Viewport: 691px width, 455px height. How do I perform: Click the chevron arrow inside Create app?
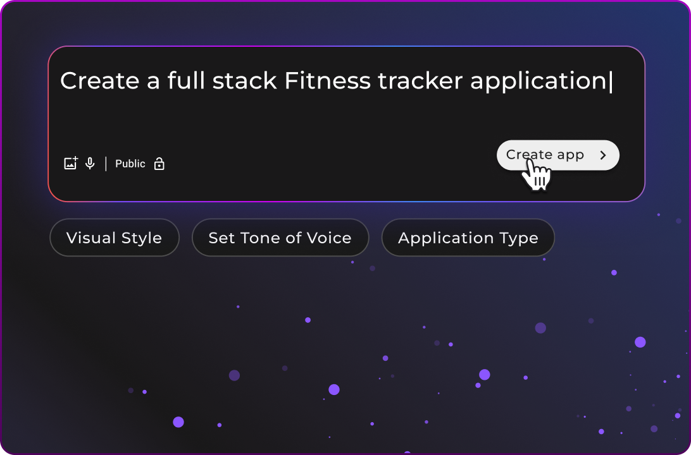(x=603, y=155)
